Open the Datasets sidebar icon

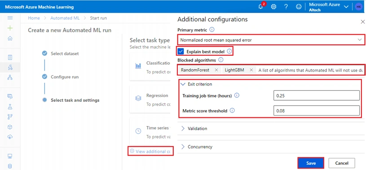10,96
